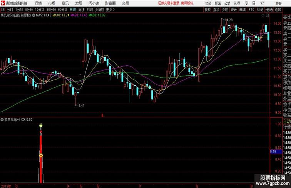The image size is (291, 188).
Task: Click the 2013年 date axis label
Action: (x=6, y=186)
